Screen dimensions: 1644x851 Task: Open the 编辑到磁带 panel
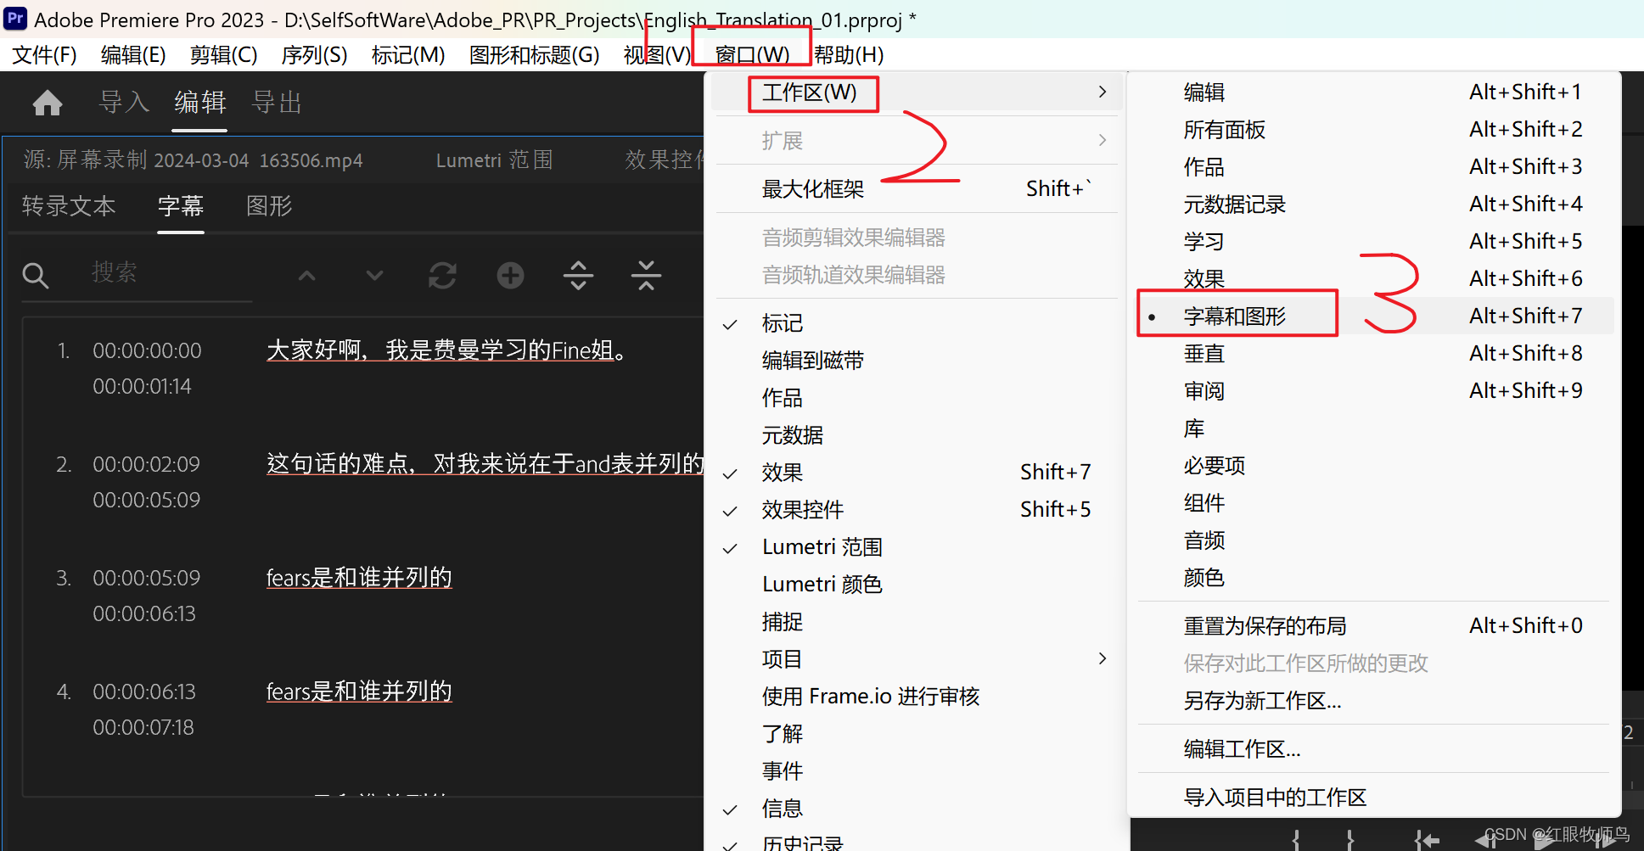click(917, 361)
